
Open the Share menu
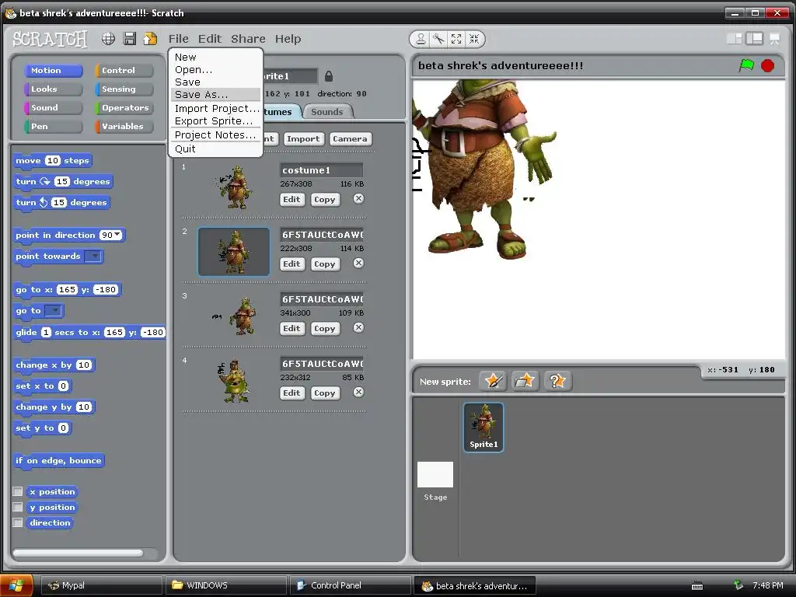click(x=248, y=39)
